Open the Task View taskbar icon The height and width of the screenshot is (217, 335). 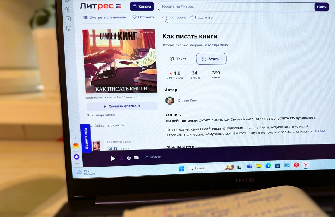point(239,167)
